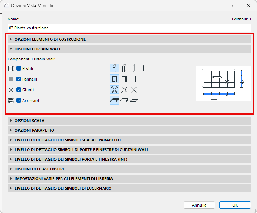The height and width of the screenshot is (213, 257).
Task: Expand the Opzioni Scala section
Action: click(129, 121)
